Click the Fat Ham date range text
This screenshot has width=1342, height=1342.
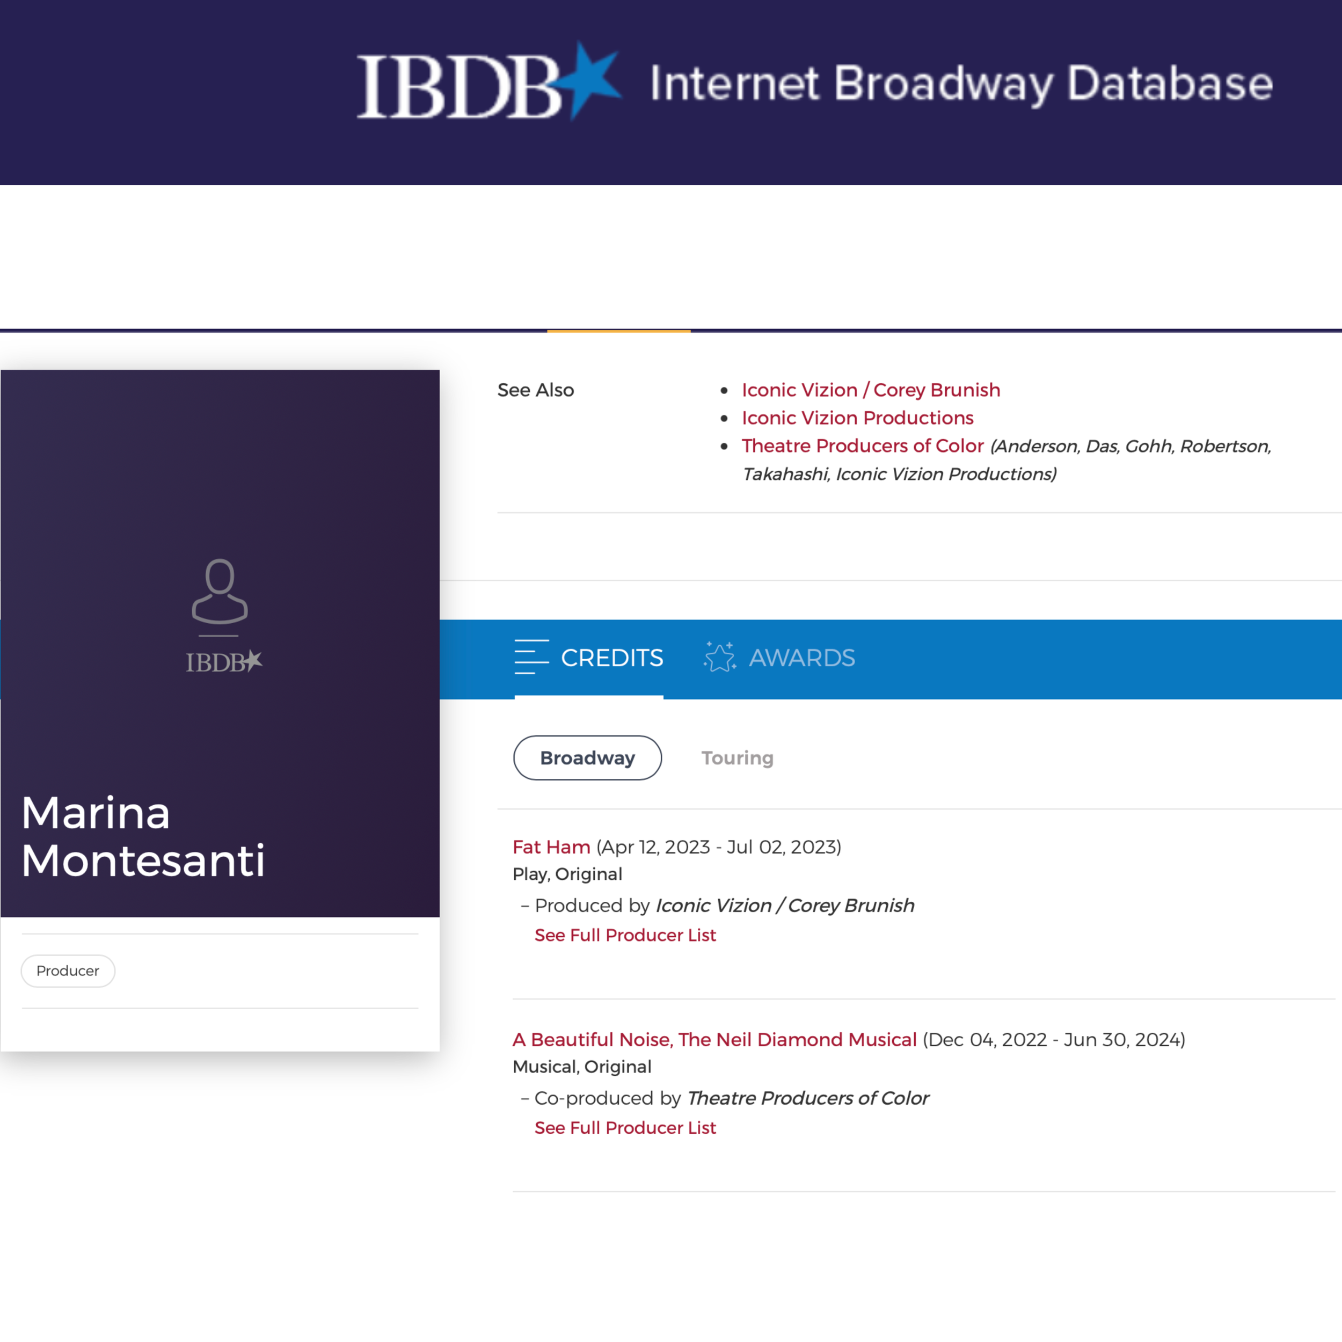tap(718, 847)
